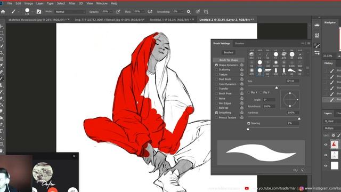The width and height of the screenshot is (341, 192).
Task: Click lock icon beside Texture
Action: [x=241, y=74]
